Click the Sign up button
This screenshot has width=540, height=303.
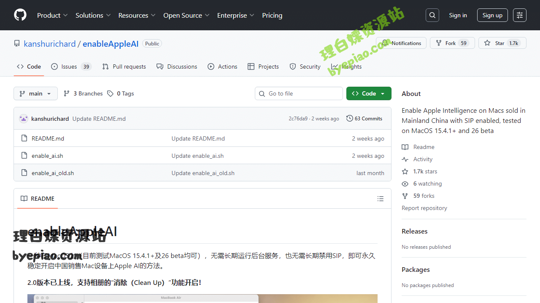[x=492, y=15]
